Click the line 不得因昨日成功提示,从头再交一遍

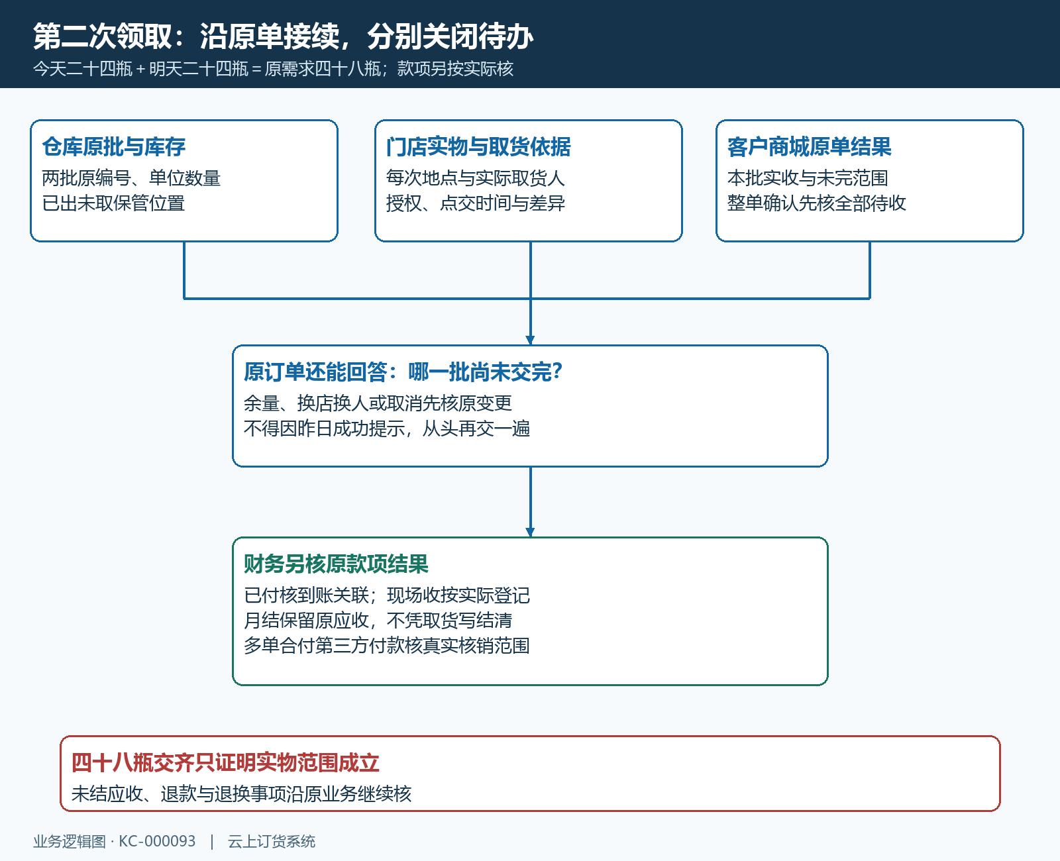[387, 429]
